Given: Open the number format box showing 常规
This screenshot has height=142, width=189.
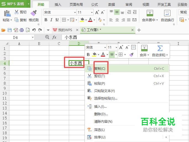Looking at the screenshot, I should pyautogui.click(x=183, y=12).
